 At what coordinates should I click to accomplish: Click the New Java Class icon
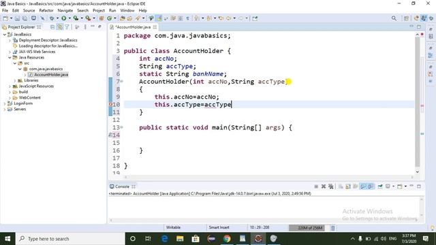click(109, 18)
